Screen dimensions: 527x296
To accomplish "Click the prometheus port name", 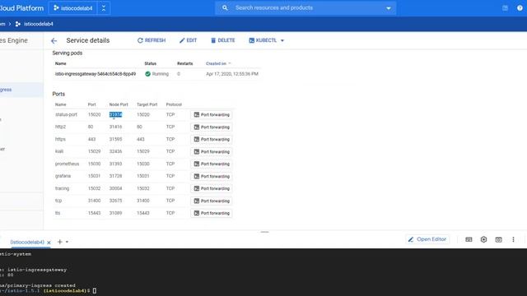I will (67, 164).
